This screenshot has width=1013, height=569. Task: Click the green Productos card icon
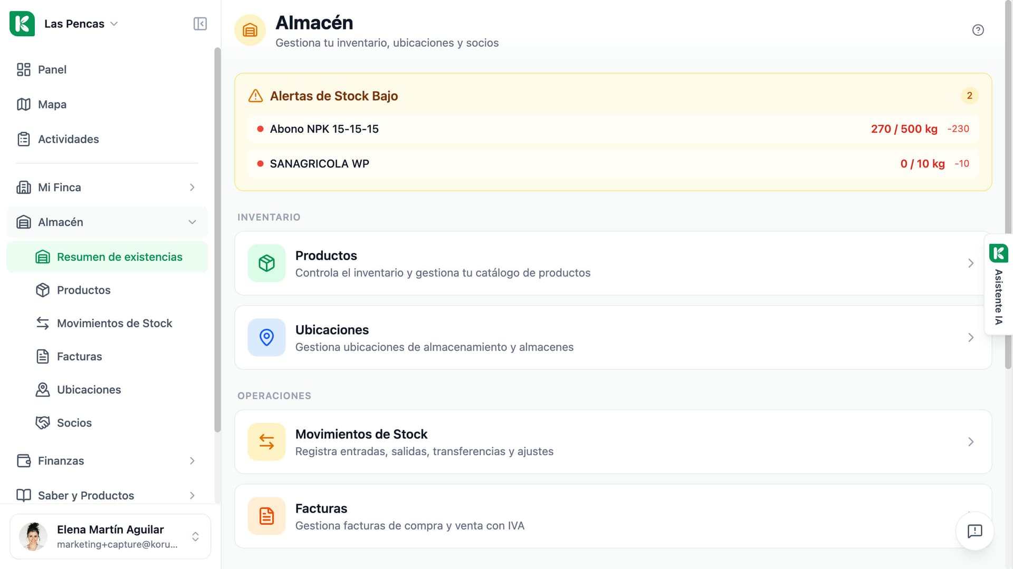266,263
